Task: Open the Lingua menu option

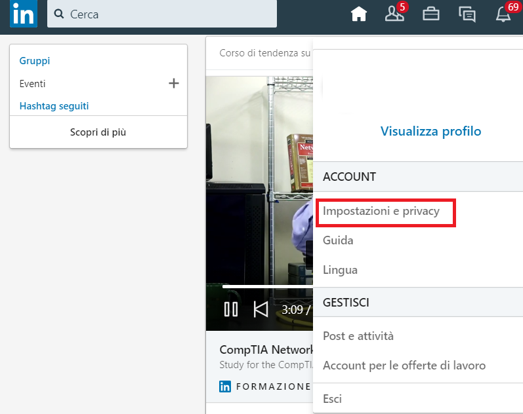Action: pos(340,270)
